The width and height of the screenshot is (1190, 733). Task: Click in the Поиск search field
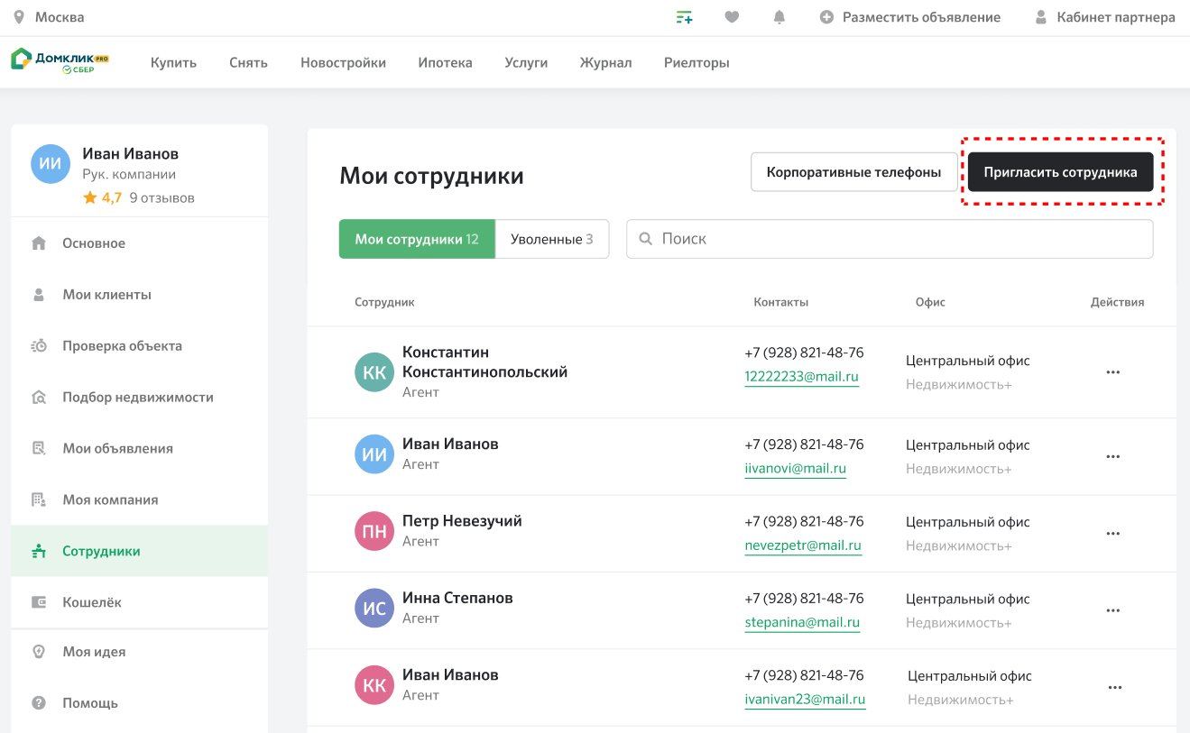click(890, 239)
